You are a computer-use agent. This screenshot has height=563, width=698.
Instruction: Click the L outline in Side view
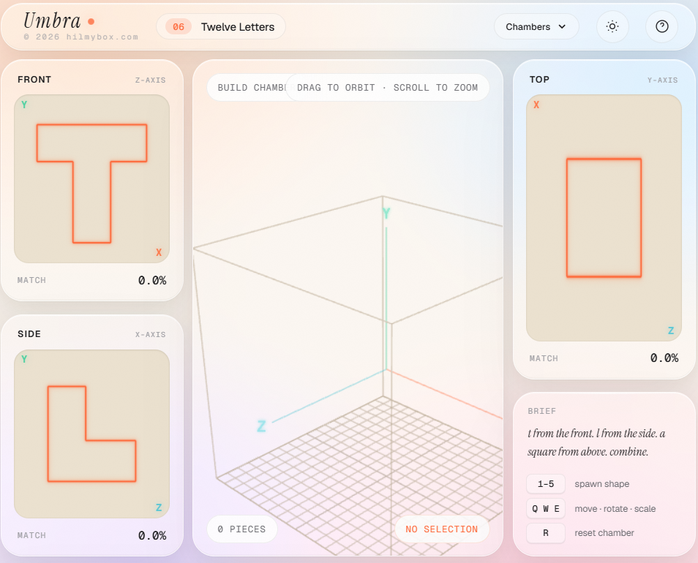(91, 434)
